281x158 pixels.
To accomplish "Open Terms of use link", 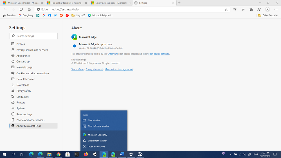I will pos(77,69).
